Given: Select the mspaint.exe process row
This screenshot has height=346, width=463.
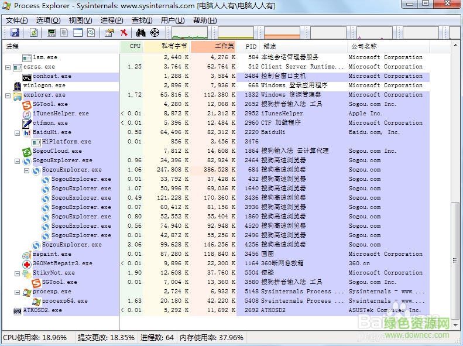Looking at the screenshot, I should pyautogui.click(x=52, y=254).
